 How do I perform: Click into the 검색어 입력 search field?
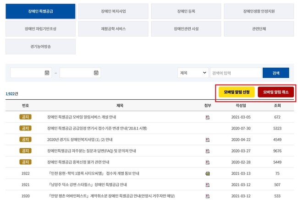point(235,73)
